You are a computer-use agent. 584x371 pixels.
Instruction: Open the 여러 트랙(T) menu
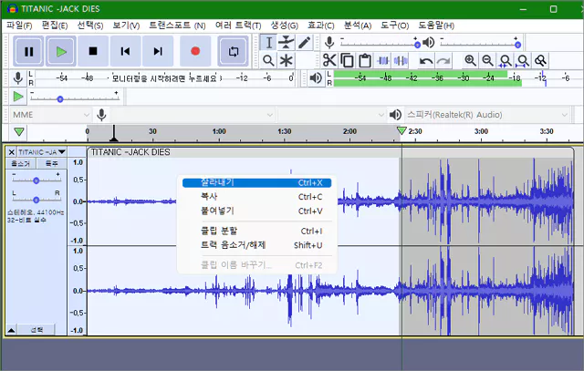[x=238, y=26]
